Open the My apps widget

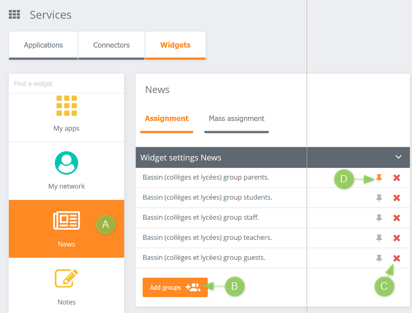[66, 114]
